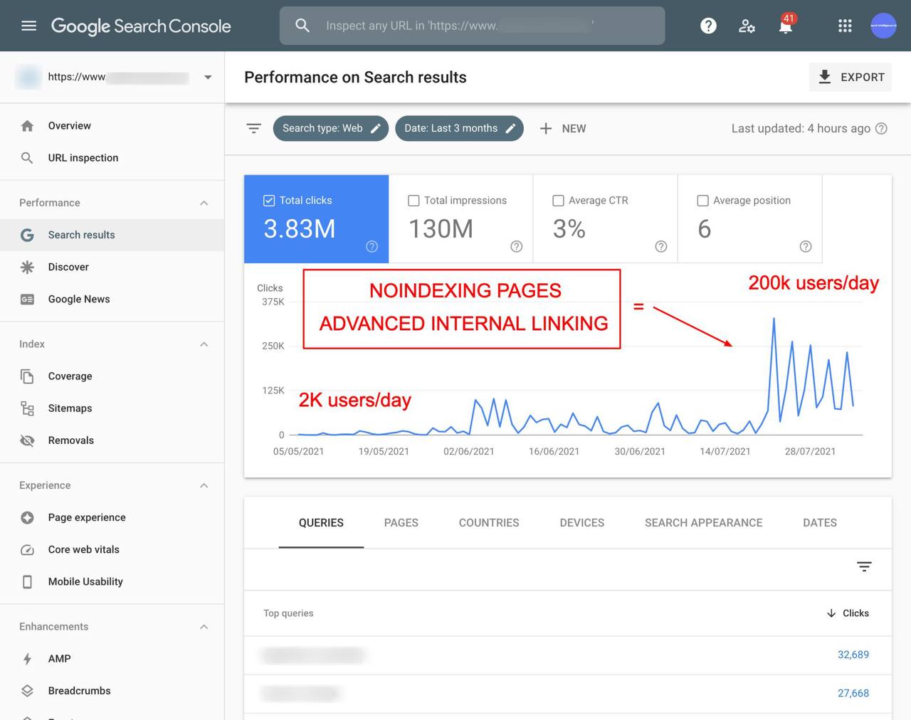The image size is (911, 720).
Task: Click the 32,689 clicks value
Action: [853, 655]
